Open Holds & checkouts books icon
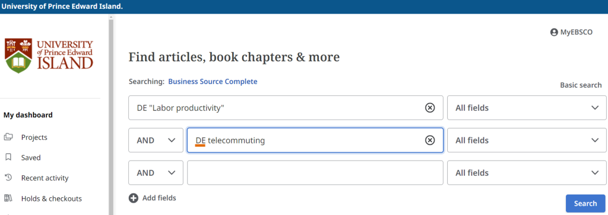Viewport: 608px width, 215px height. (8, 198)
